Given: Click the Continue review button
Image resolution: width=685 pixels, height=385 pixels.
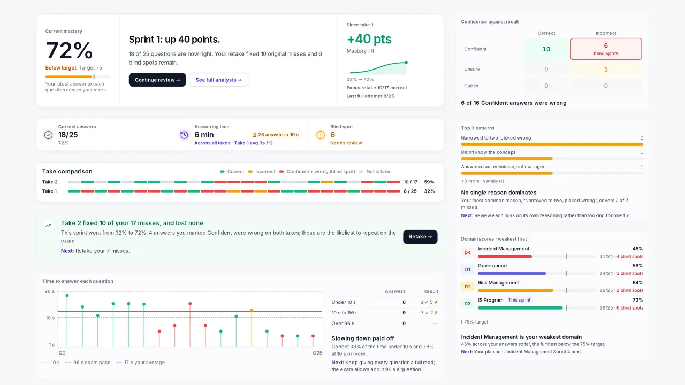Looking at the screenshot, I should tap(157, 80).
